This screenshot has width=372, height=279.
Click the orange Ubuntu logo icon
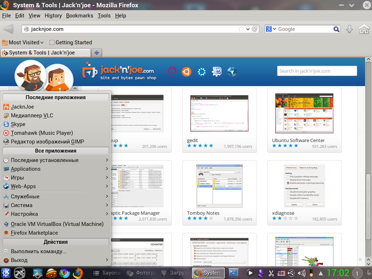pos(186,72)
